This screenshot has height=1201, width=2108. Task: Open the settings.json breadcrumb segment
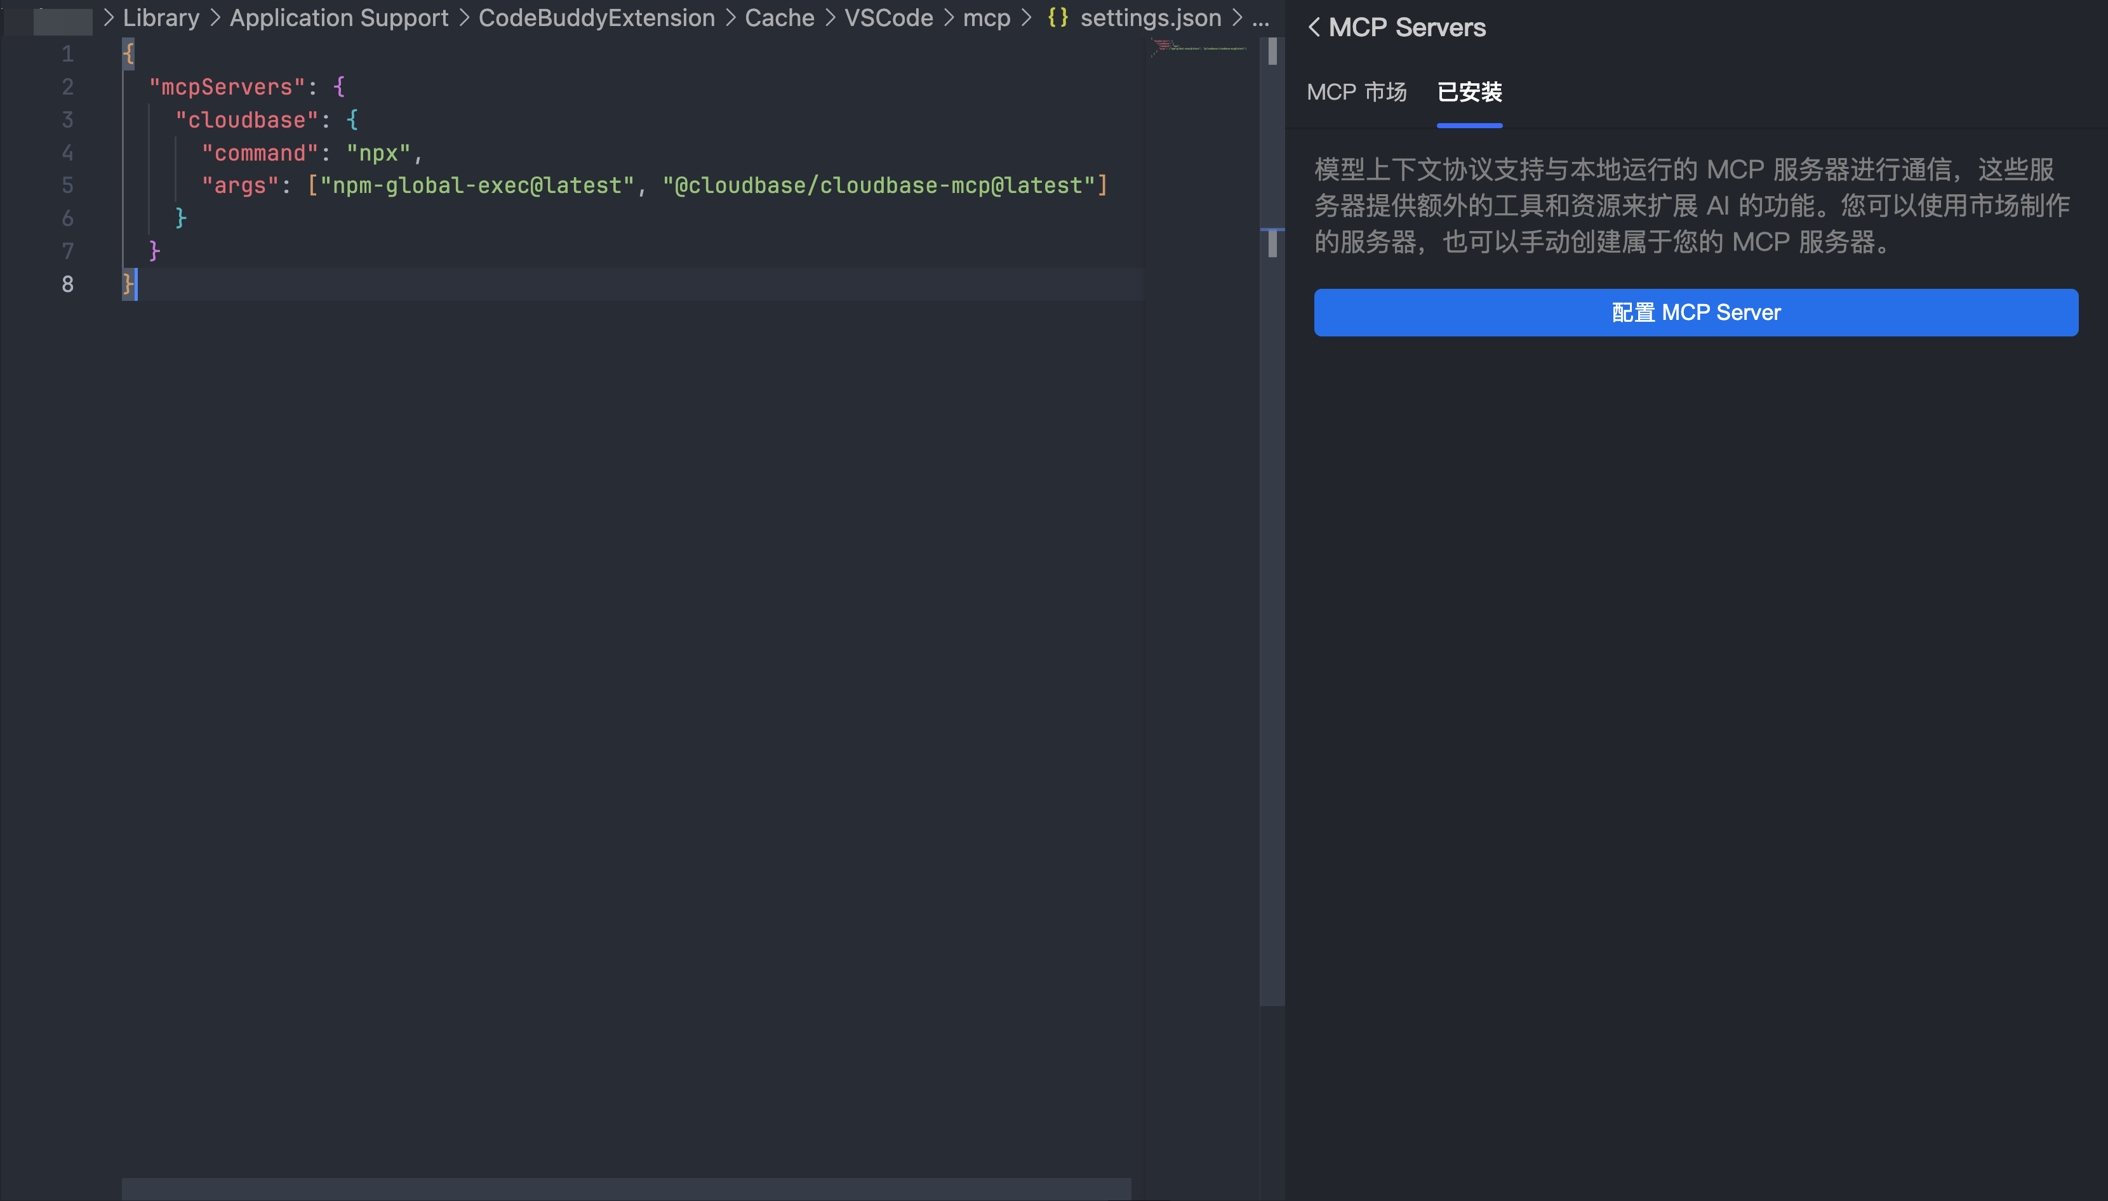(x=1151, y=17)
